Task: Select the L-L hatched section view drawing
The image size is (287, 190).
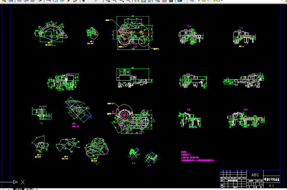Action: [x=244, y=37]
